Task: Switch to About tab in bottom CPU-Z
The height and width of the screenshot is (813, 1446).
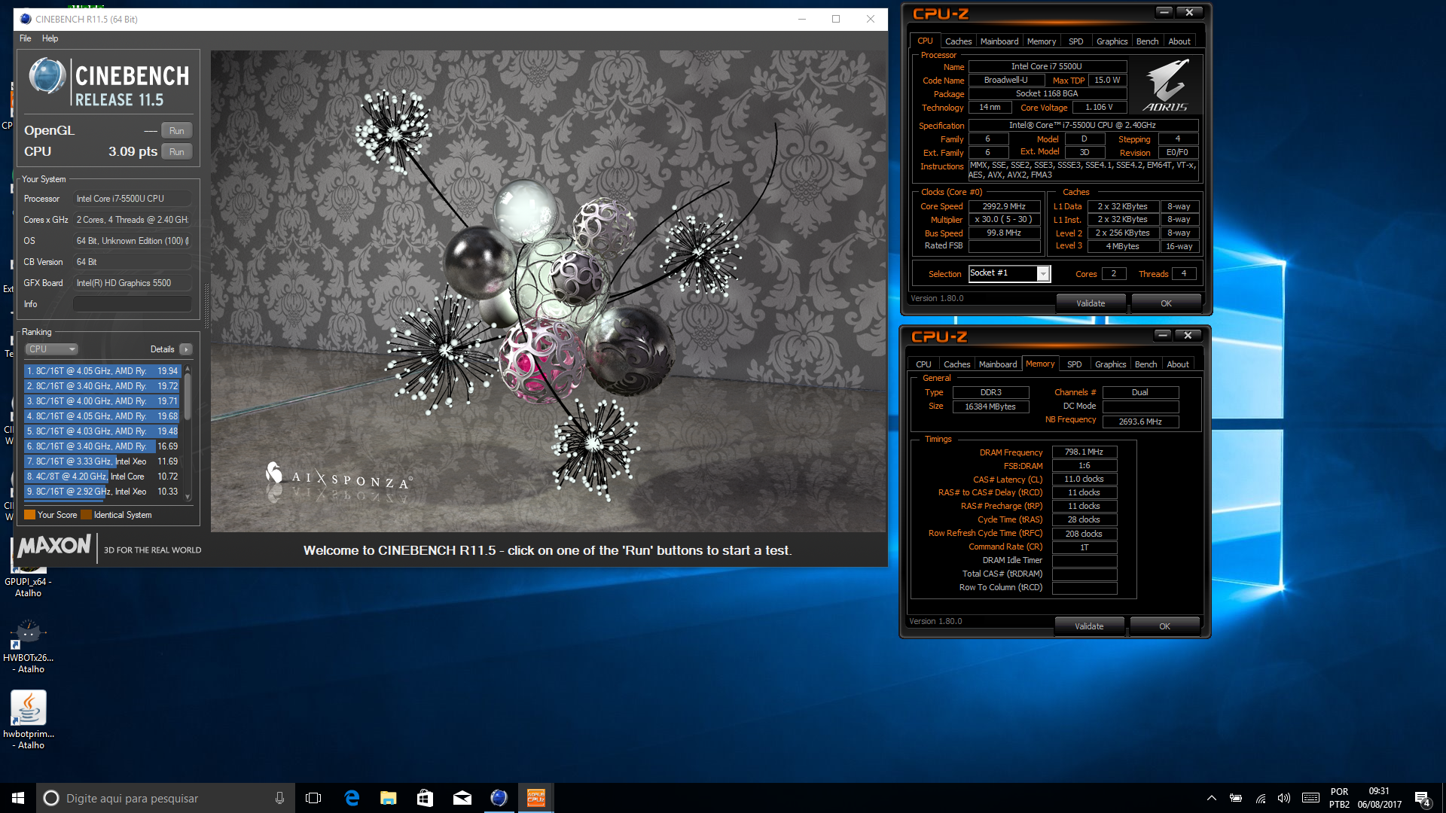Action: pos(1178,364)
